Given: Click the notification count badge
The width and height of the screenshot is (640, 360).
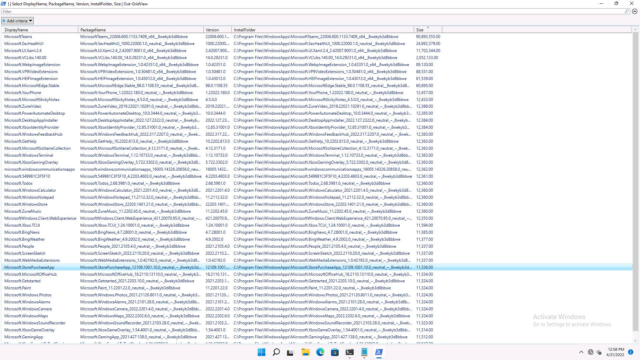Looking at the screenshot, I should tap(630, 352).
